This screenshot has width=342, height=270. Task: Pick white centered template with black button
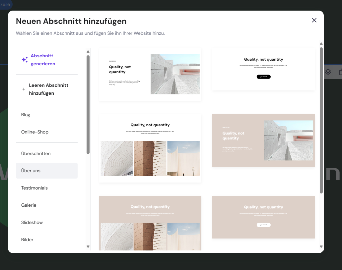tap(263, 69)
